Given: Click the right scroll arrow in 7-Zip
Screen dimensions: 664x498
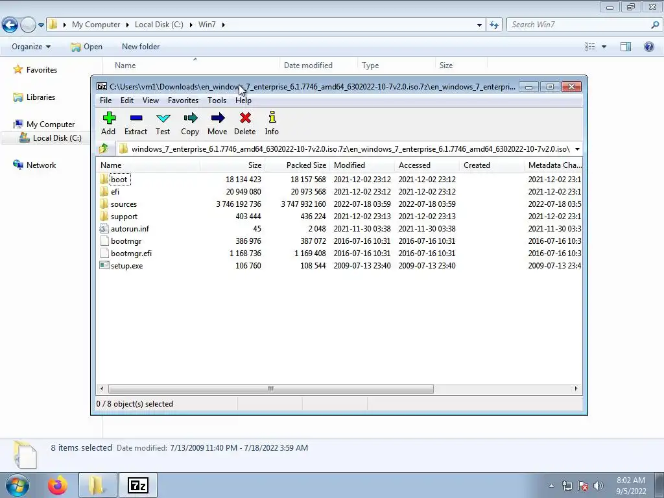Looking at the screenshot, I should (x=576, y=388).
